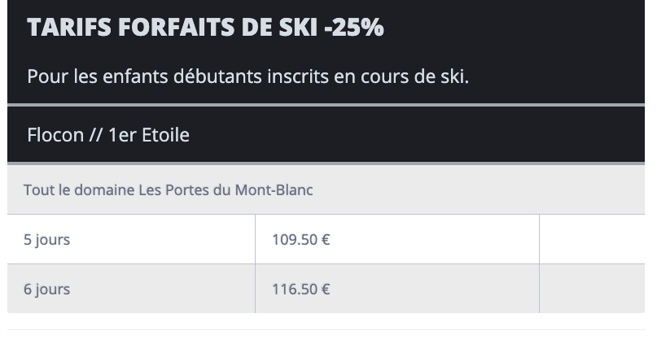Click the empty third cell in 5 jours row
This screenshot has width=657, height=344.
point(592,239)
